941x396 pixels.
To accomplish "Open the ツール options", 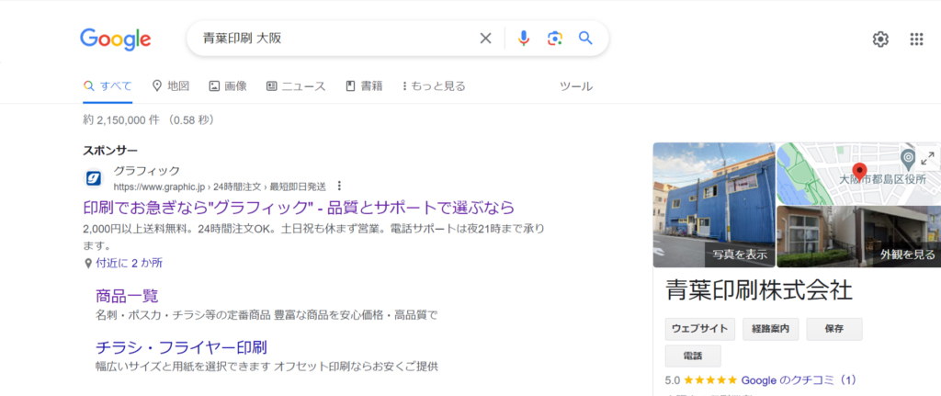I will coord(576,86).
